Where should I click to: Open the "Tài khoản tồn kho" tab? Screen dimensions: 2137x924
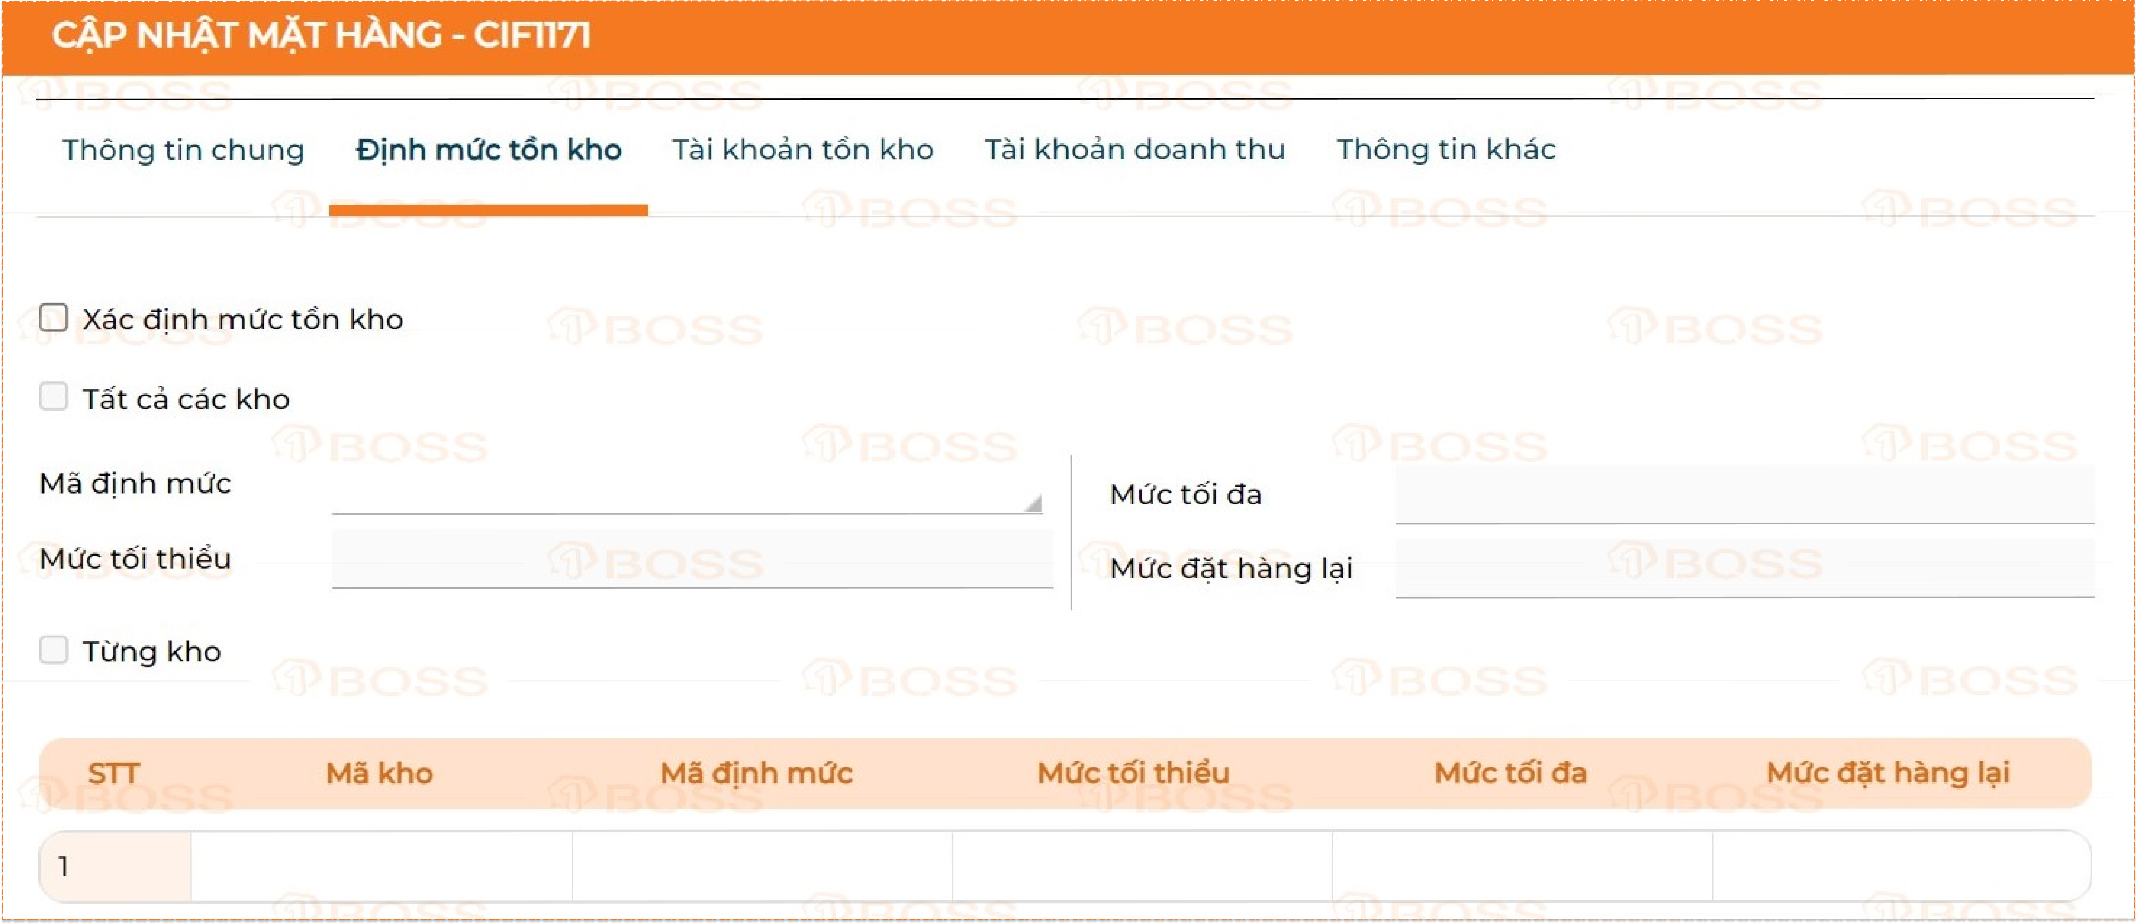pyautogui.click(x=802, y=150)
